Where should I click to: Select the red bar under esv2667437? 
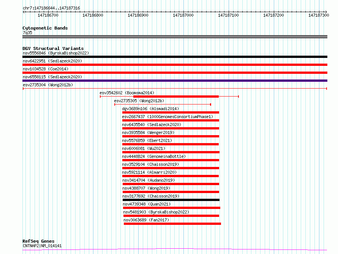coord(171,120)
